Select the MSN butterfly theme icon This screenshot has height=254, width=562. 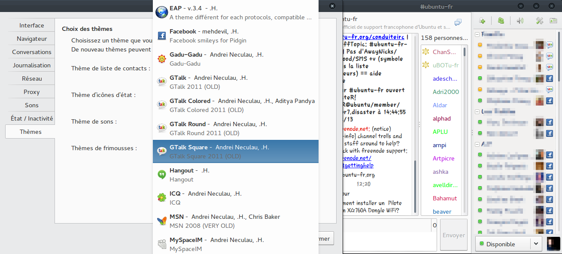click(x=162, y=221)
